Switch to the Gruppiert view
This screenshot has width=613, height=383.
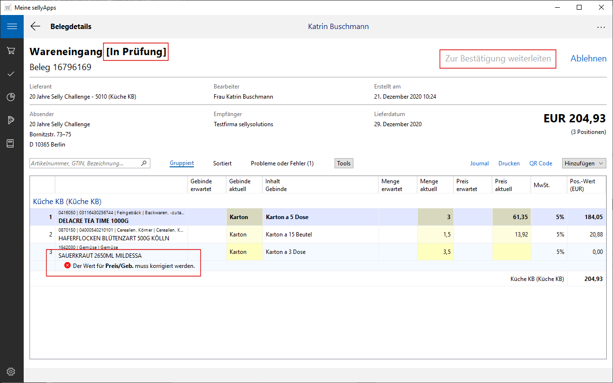tap(182, 163)
